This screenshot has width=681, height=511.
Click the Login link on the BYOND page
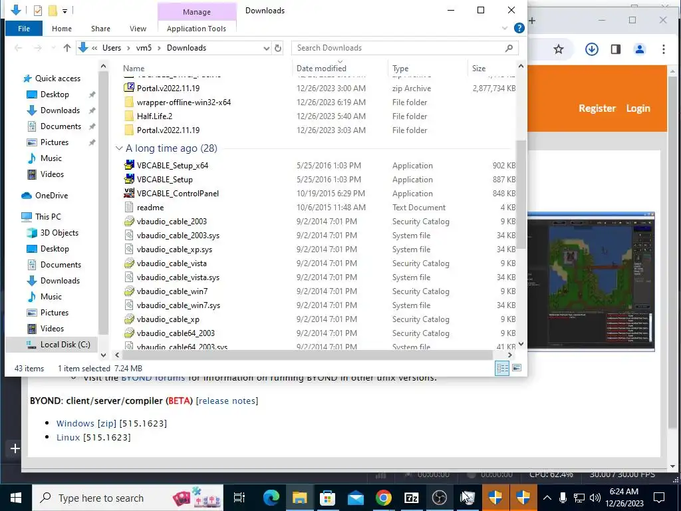638,108
